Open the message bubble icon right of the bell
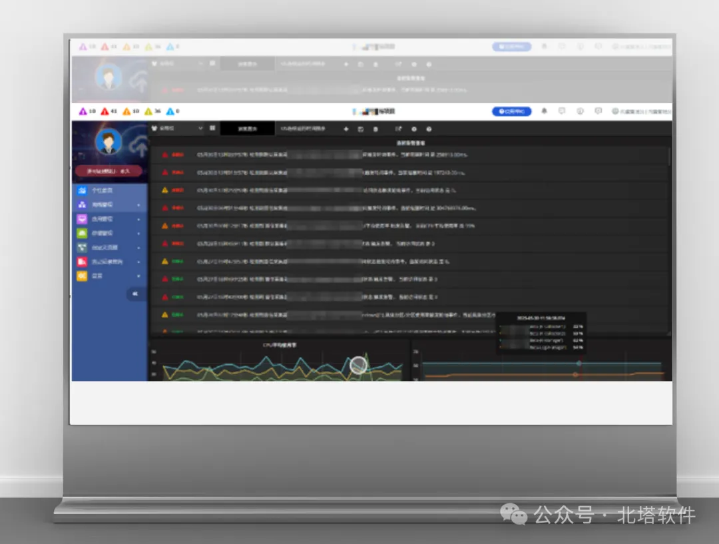This screenshot has width=719, height=544. (x=562, y=111)
